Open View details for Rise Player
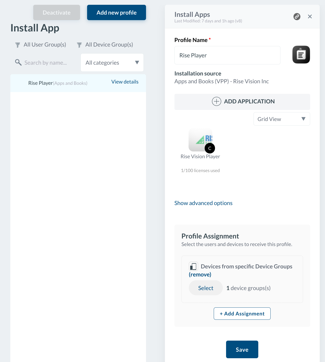This screenshot has width=325, height=362. tap(125, 82)
